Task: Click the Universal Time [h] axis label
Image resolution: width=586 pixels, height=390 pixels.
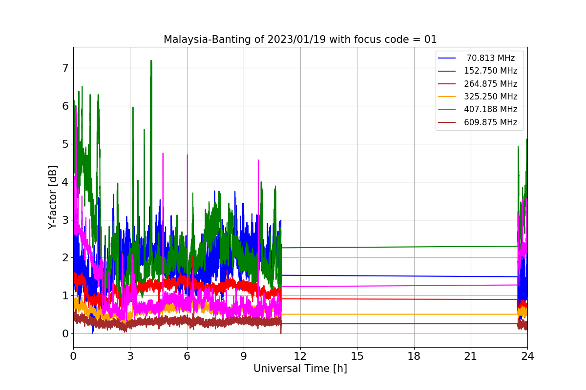Action: click(300, 369)
